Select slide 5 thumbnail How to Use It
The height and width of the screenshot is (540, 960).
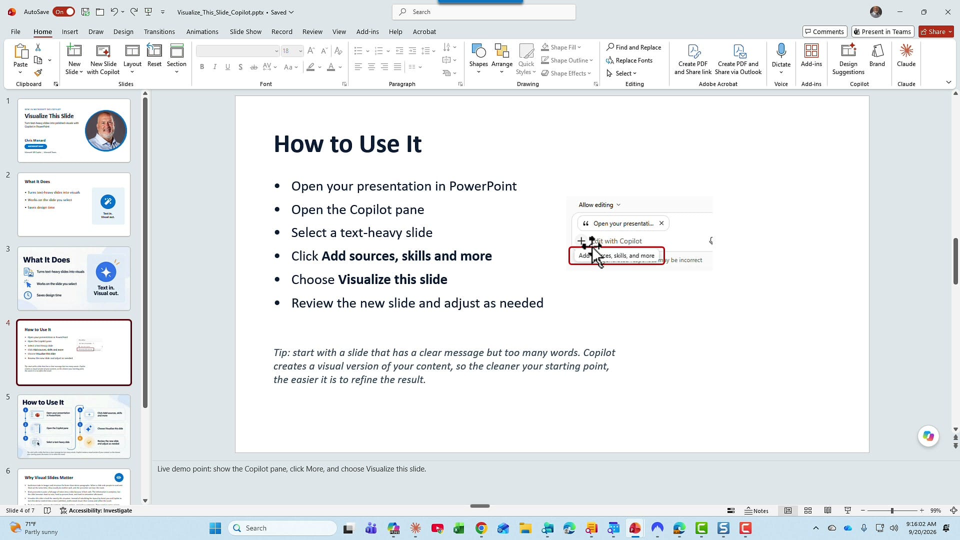pyautogui.click(x=74, y=426)
